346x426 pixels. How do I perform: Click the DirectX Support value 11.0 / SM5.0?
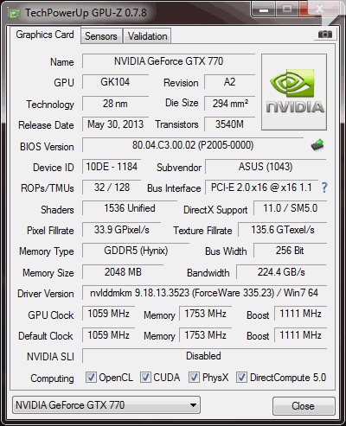(x=290, y=208)
